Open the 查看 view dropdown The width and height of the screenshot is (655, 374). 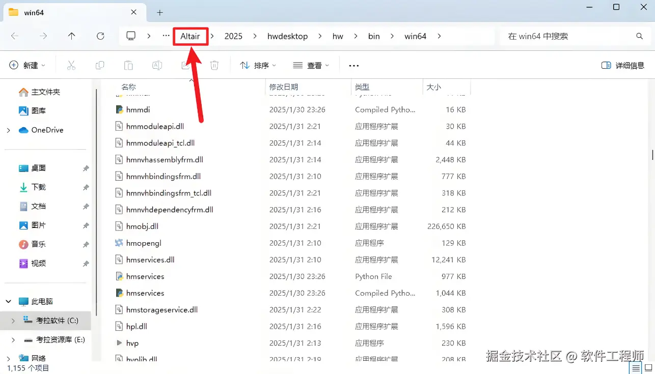[x=311, y=65]
